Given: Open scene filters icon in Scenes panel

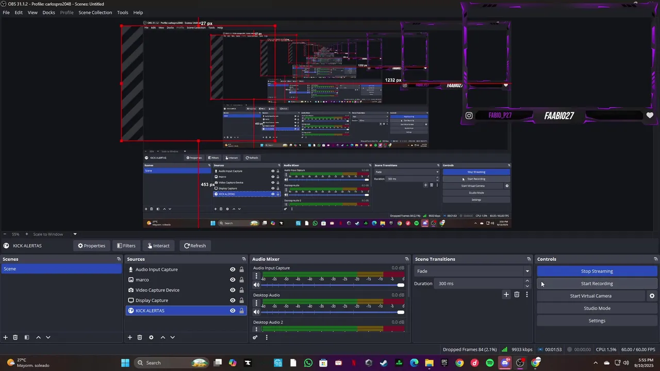Looking at the screenshot, I should click(27, 338).
